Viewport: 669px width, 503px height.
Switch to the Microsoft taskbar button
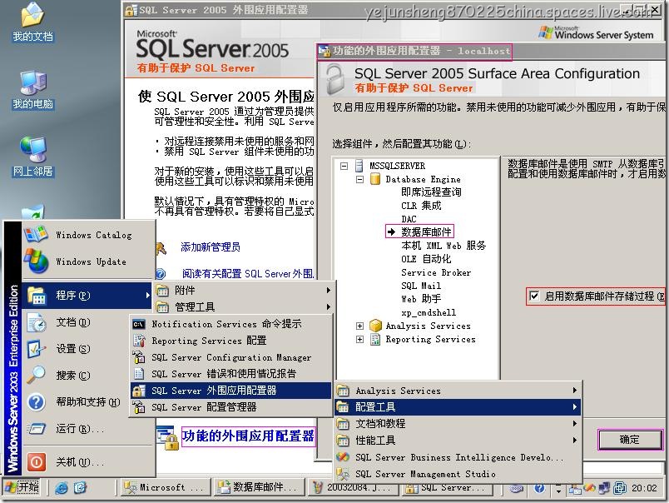click(x=166, y=487)
